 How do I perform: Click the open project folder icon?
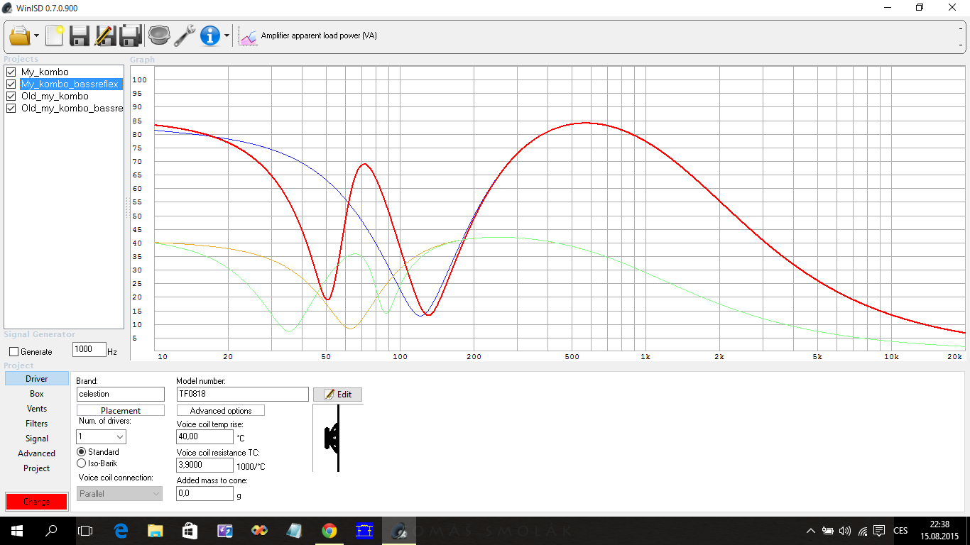click(19, 35)
